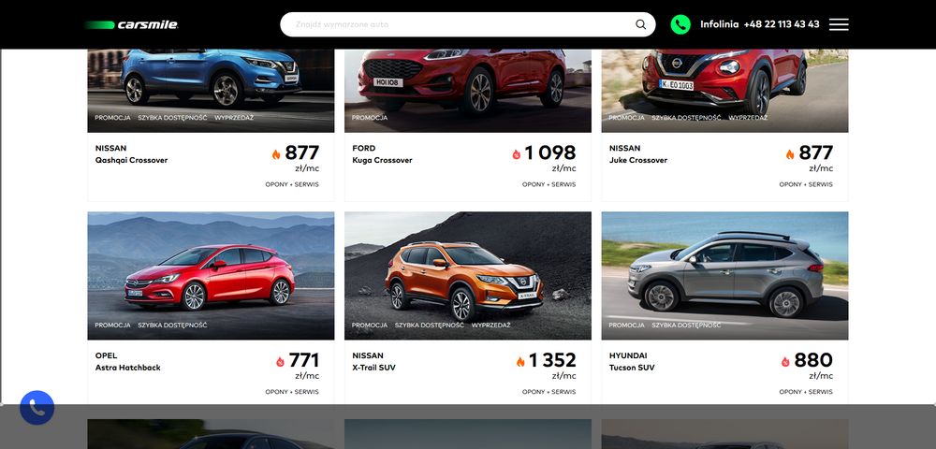Click PROMOCJA tag on Tucson image

click(627, 326)
